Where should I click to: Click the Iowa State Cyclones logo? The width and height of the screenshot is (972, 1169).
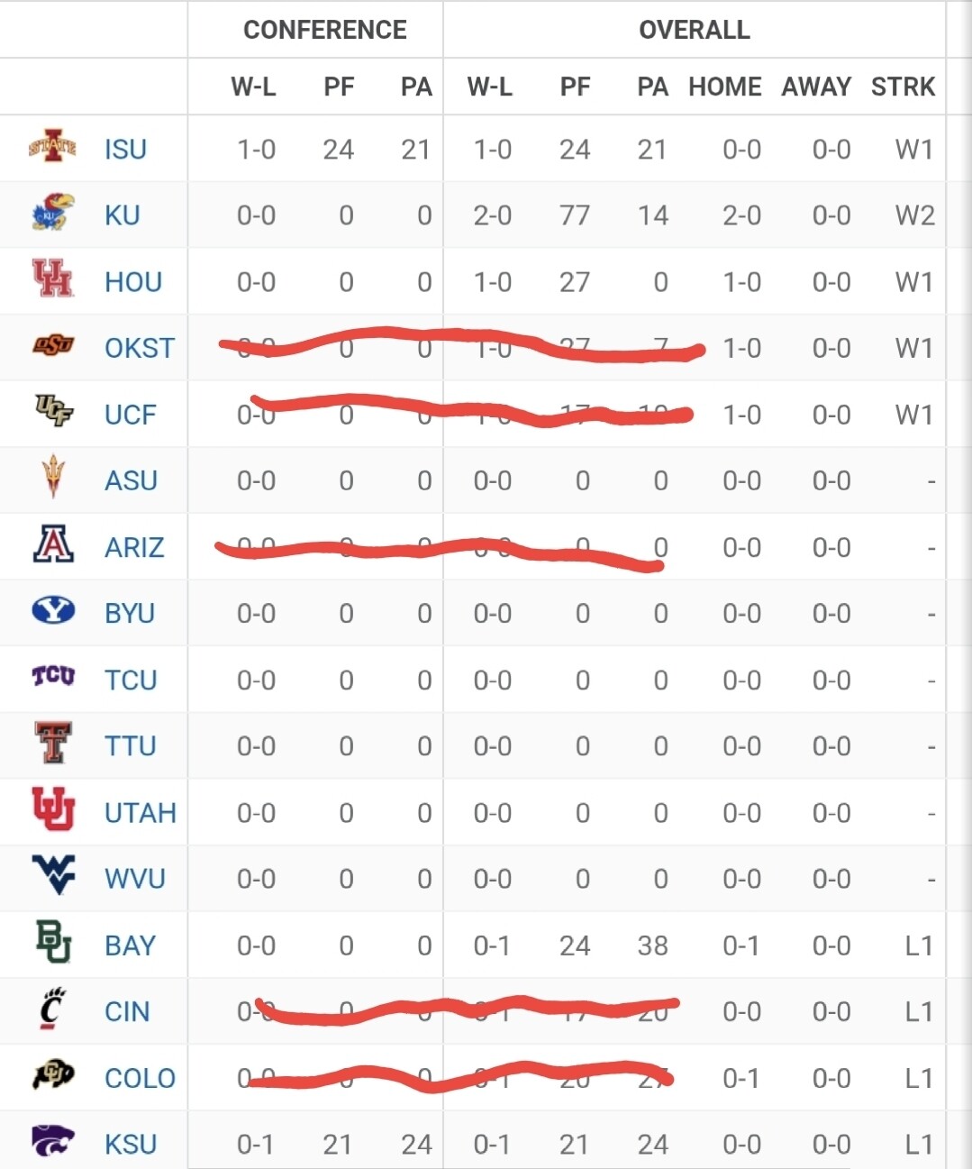pyautogui.click(x=52, y=147)
